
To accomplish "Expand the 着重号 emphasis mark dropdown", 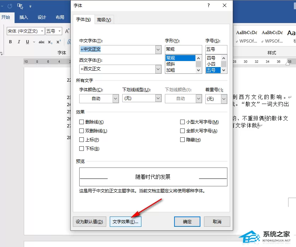I will pyautogui.click(x=224, y=99).
